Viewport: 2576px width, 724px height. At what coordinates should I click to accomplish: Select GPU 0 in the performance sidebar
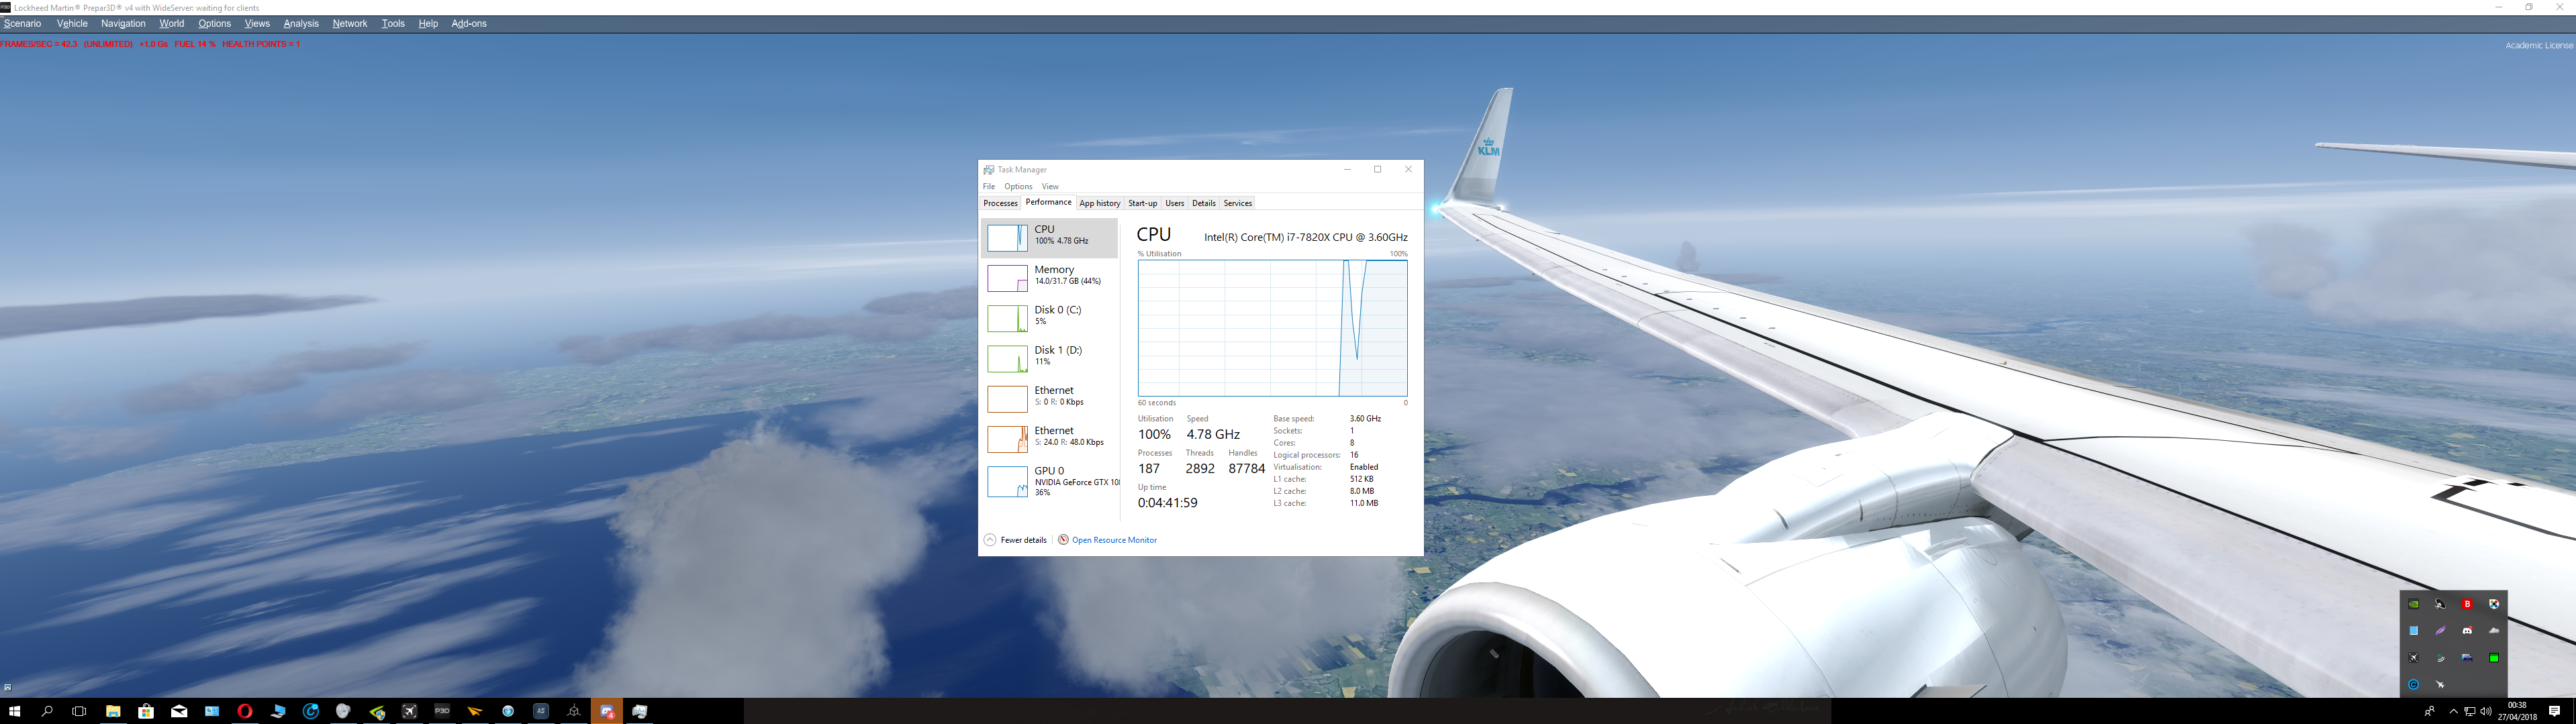pos(1049,481)
